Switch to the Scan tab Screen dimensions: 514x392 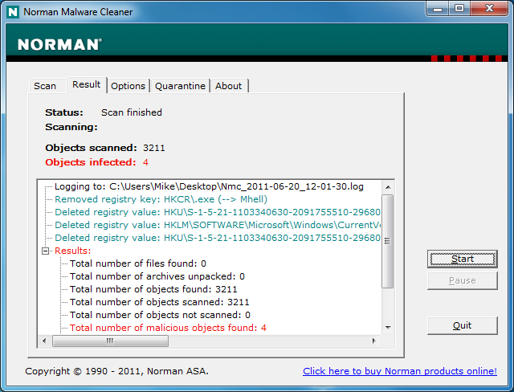pos(45,86)
